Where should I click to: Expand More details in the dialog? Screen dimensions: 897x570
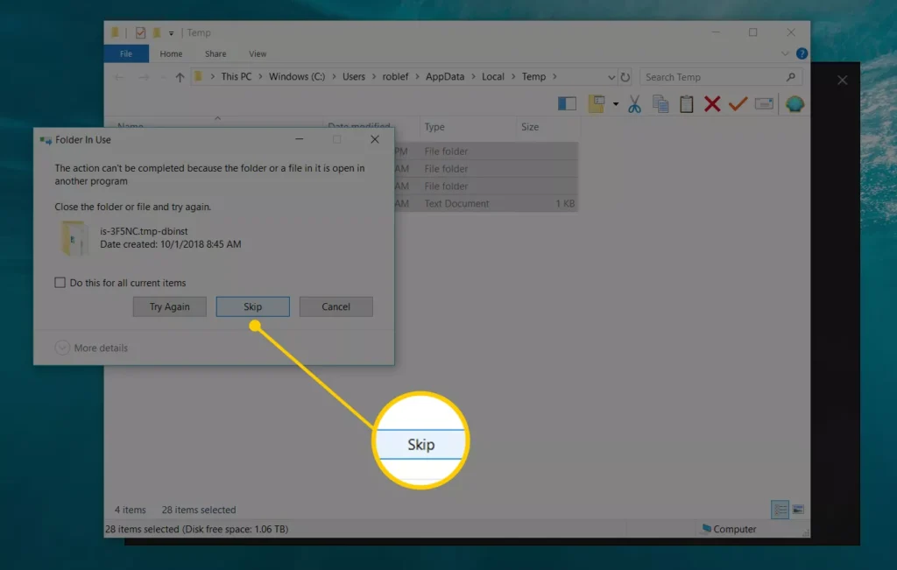coord(62,348)
